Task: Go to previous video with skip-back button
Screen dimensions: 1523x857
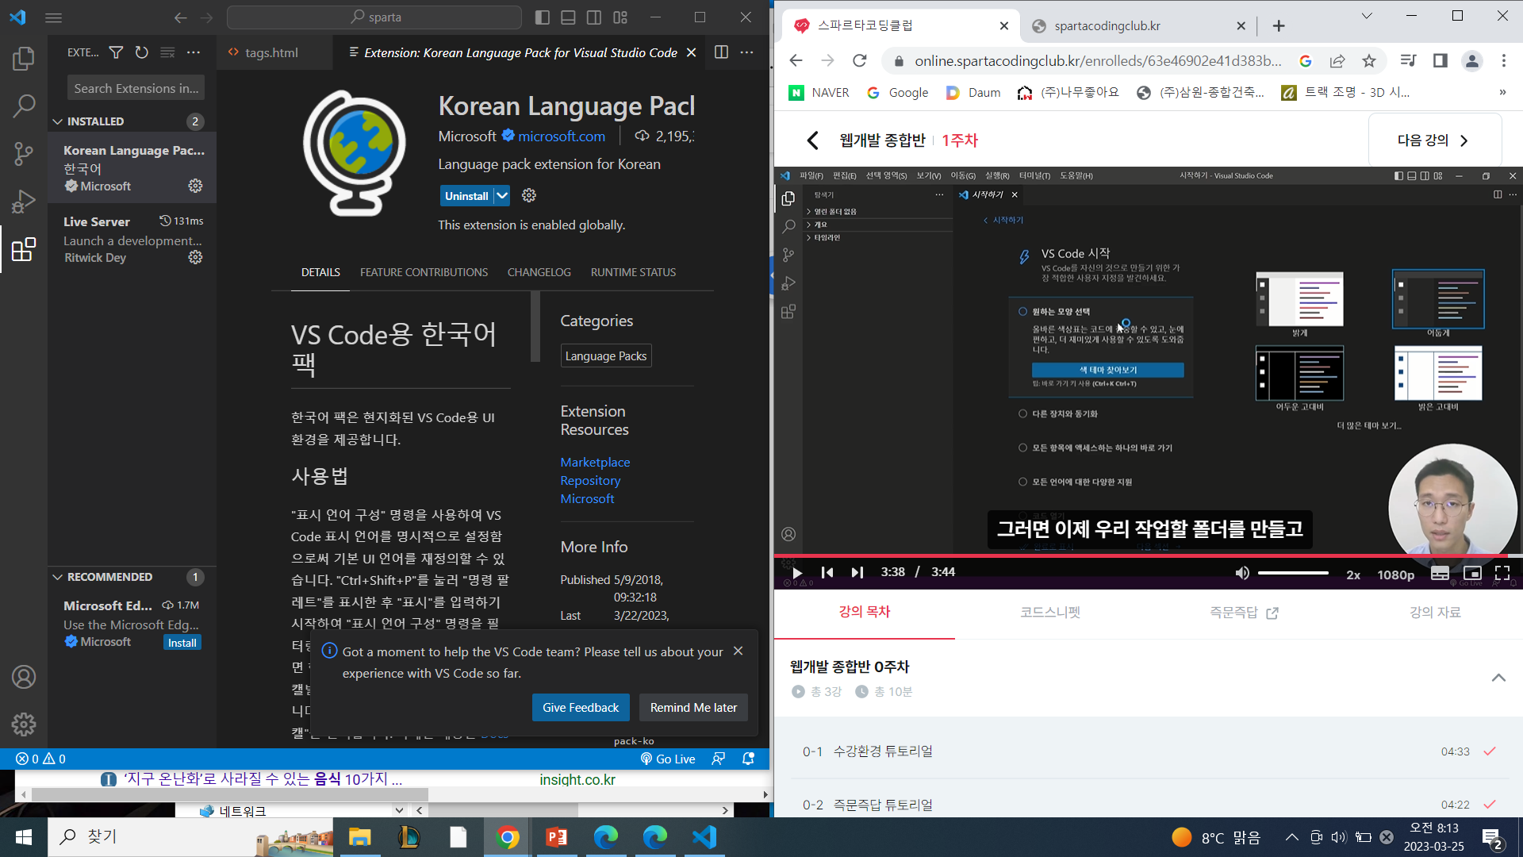Action: click(827, 572)
